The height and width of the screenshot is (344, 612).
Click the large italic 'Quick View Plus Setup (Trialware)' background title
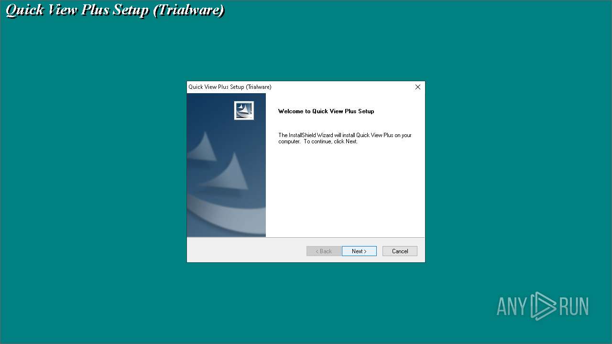click(x=115, y=10)
